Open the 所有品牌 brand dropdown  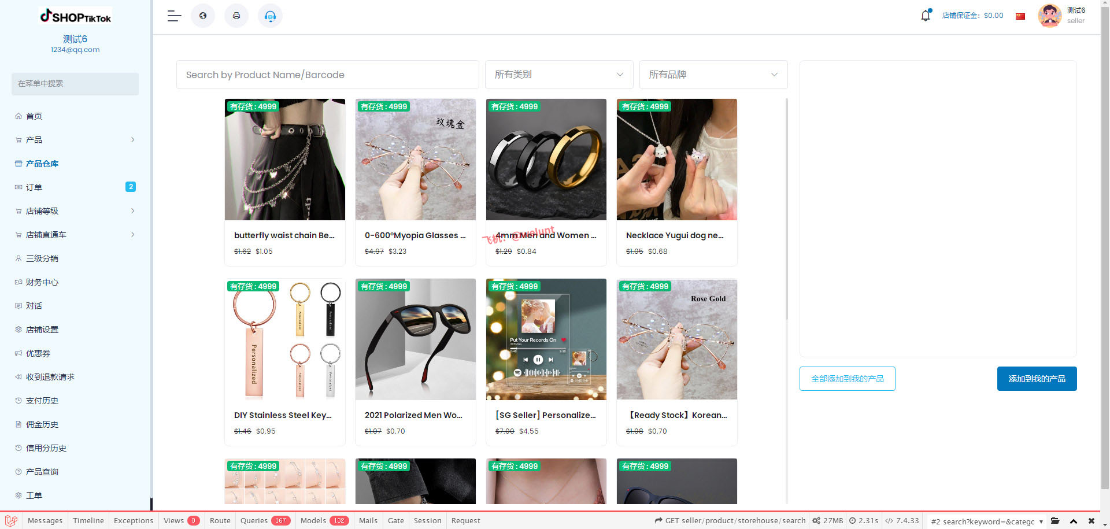pyautogui.click(x=713, y=75)
